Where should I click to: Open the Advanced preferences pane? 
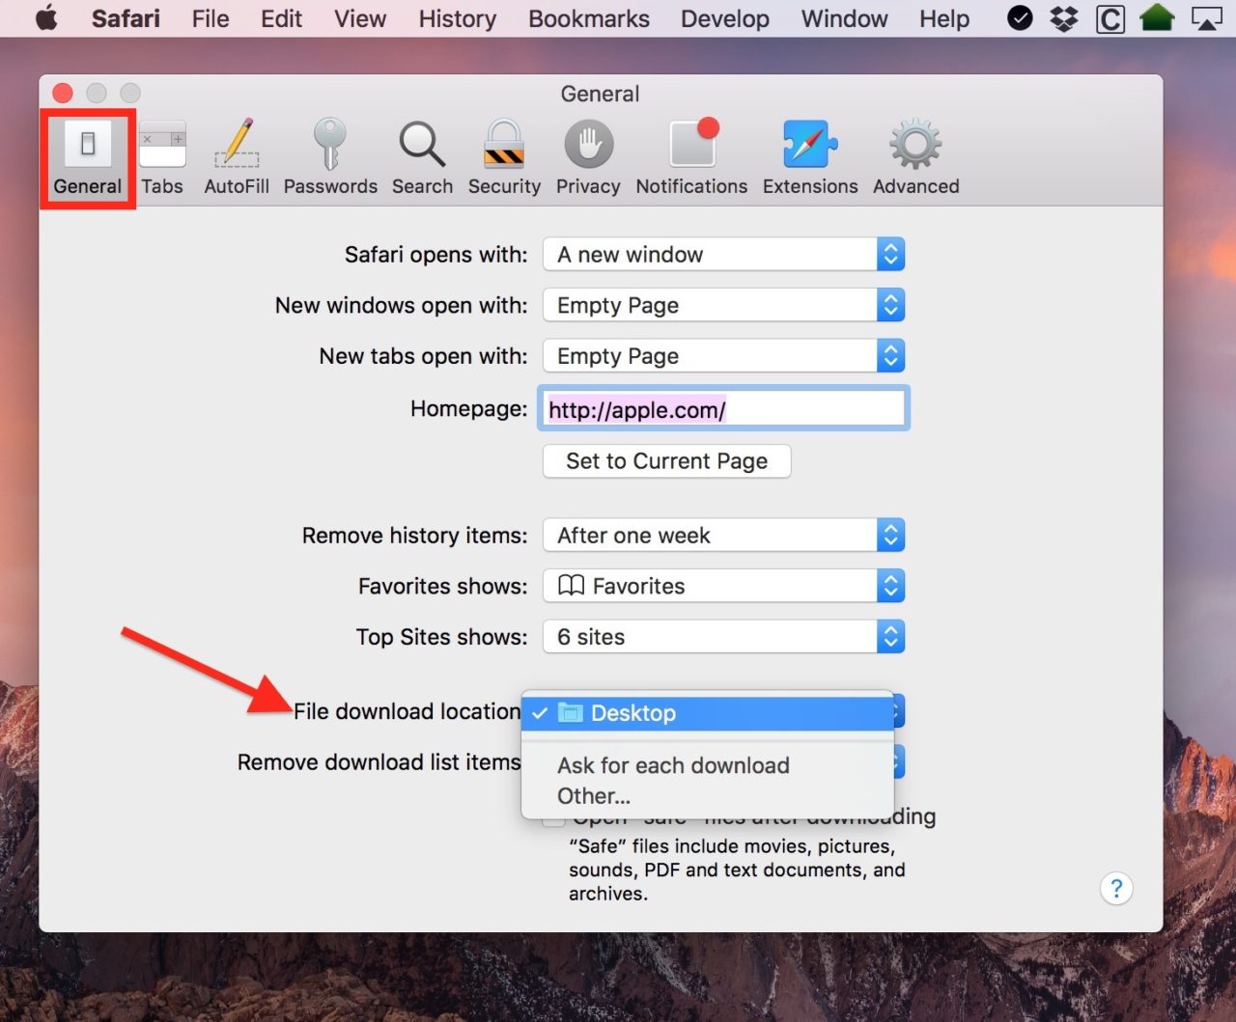click(915, 158)
